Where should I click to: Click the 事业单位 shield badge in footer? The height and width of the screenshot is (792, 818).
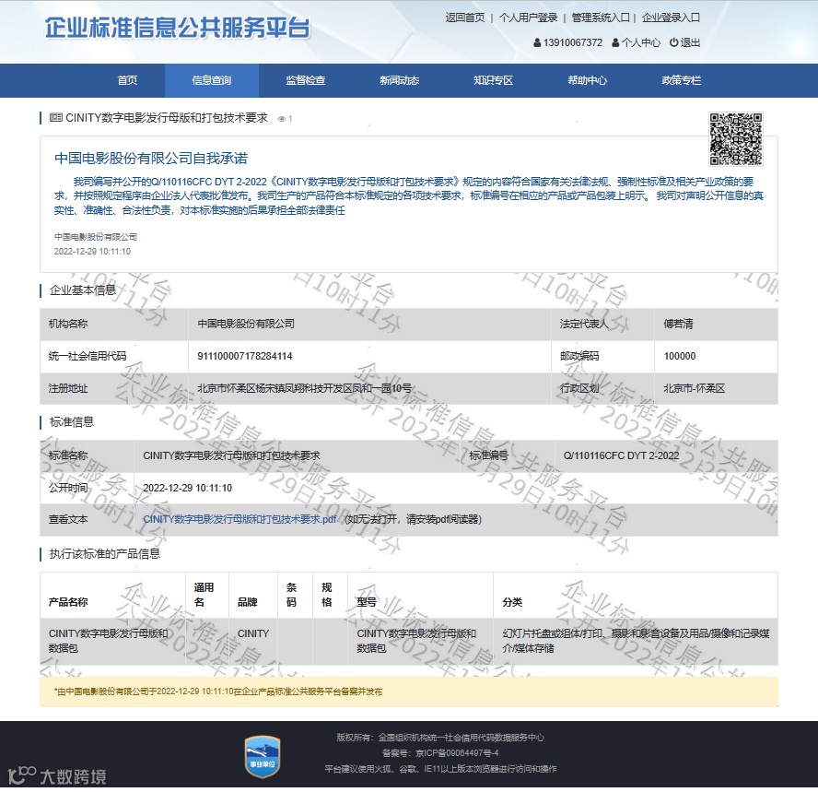pyautogui.click(x=263, y=756)
